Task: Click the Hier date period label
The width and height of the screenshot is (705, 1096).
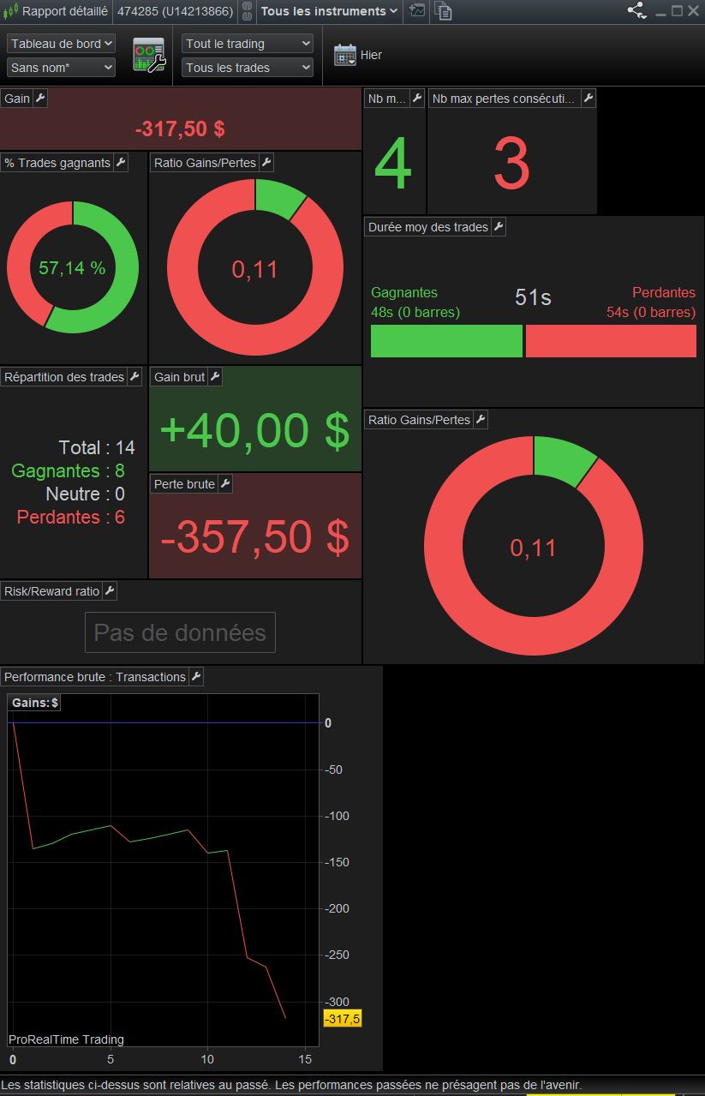Action: click(371, 55)
